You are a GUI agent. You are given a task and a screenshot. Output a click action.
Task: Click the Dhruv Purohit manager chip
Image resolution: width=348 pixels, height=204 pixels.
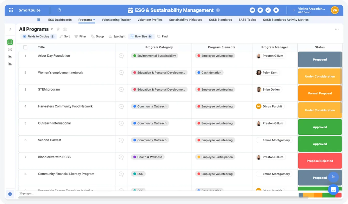pyautogui.click(x=270, y=106)
